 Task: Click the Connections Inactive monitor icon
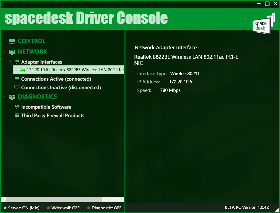pos(17,88)
